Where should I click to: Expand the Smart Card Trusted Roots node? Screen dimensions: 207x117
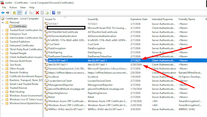pyautogui.click(x=3, y=84)
